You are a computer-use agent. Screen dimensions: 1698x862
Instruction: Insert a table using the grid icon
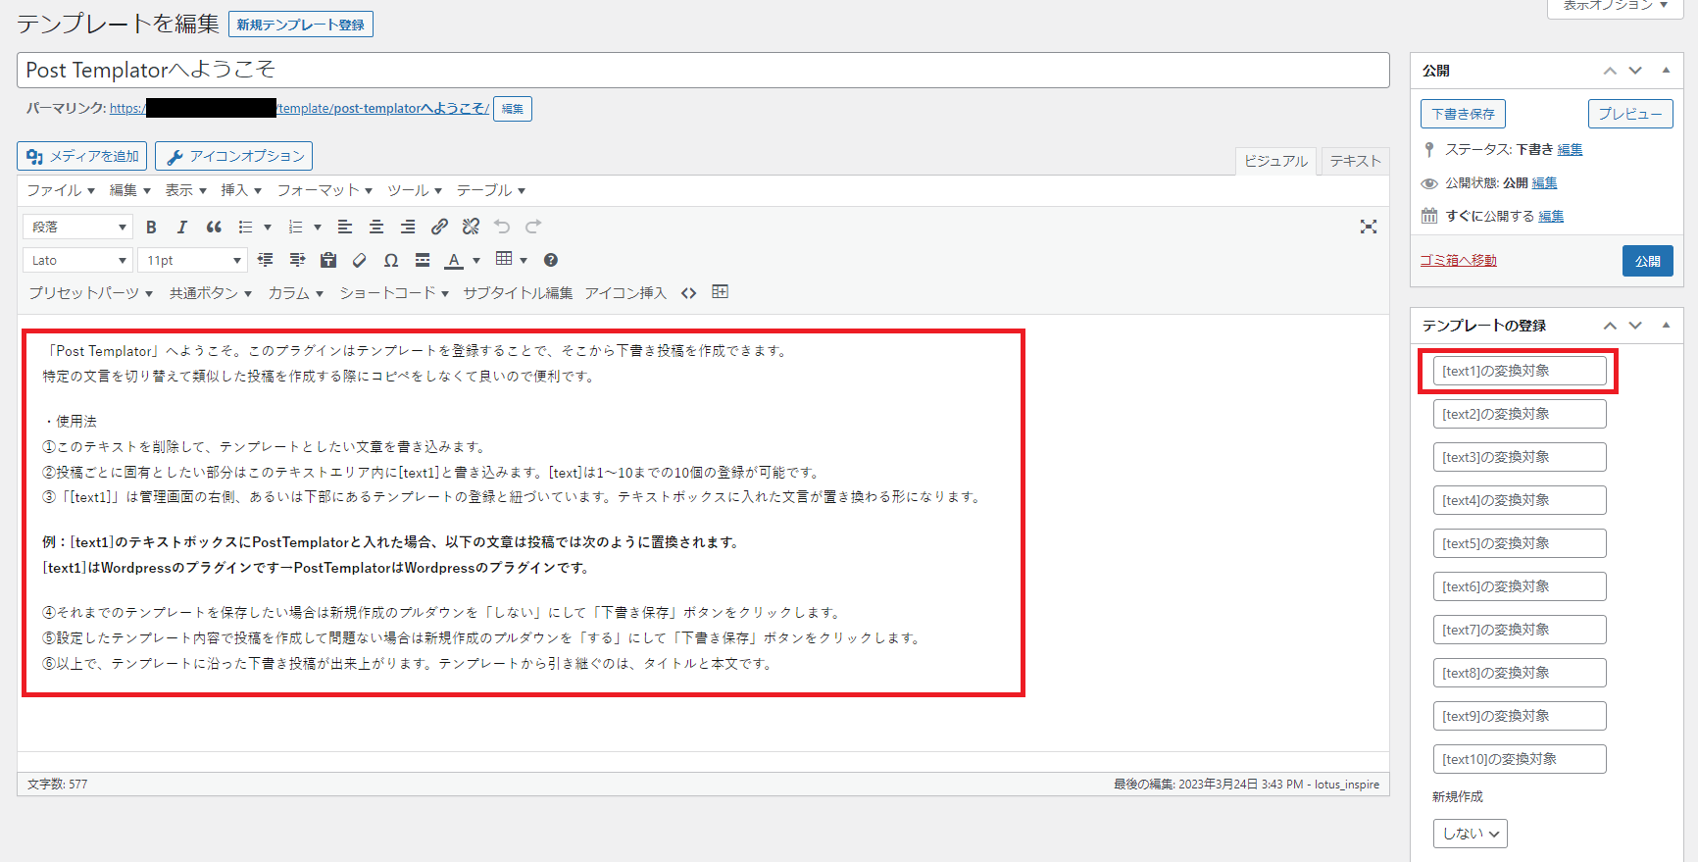pos(504,259)
